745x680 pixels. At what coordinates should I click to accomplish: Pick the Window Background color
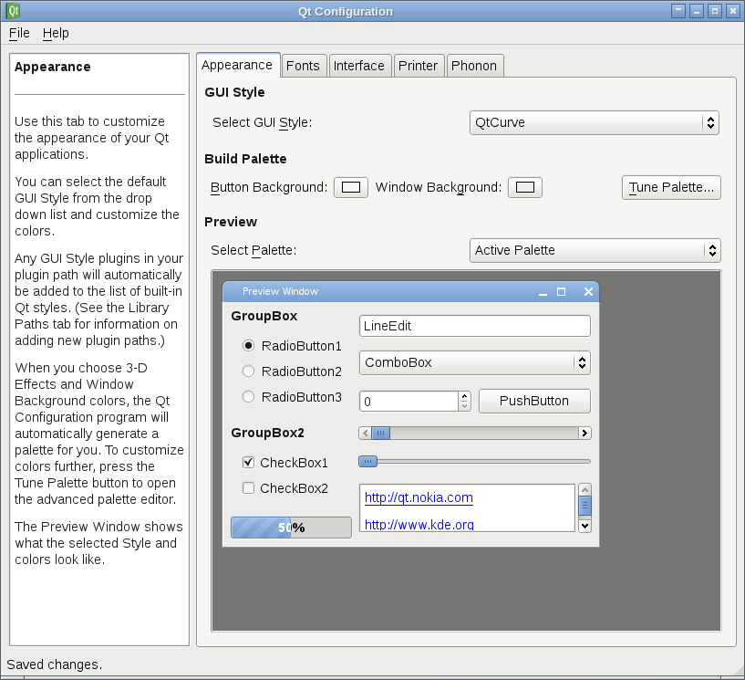click(x=525, y=187)
